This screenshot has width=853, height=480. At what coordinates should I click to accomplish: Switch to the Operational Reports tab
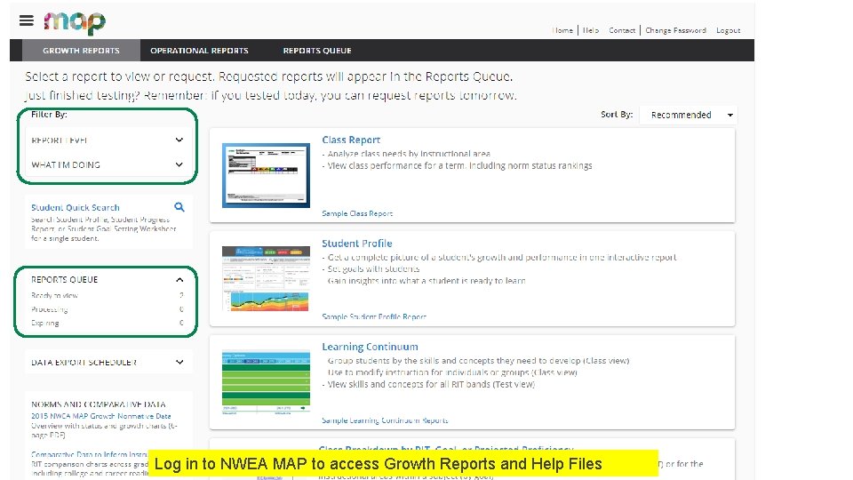199,50
